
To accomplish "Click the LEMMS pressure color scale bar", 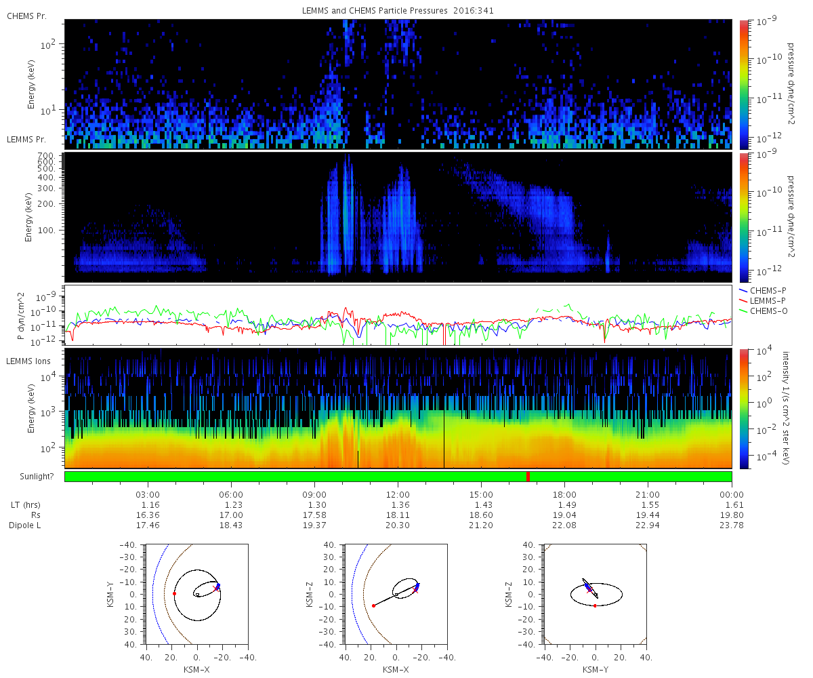I will [744, 217].
